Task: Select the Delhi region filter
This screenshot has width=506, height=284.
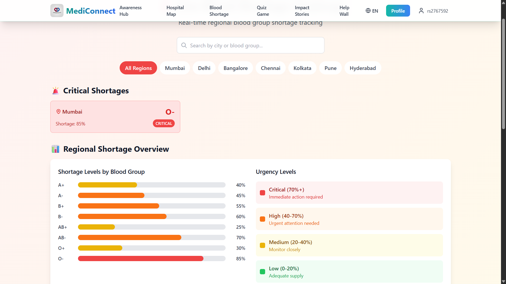Action: pos(204,68)
